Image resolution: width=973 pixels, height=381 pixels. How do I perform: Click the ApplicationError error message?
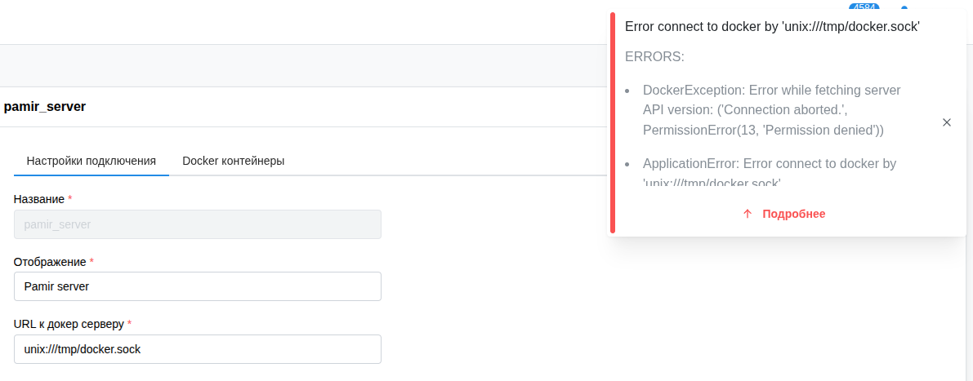click(x=769, y=171)
